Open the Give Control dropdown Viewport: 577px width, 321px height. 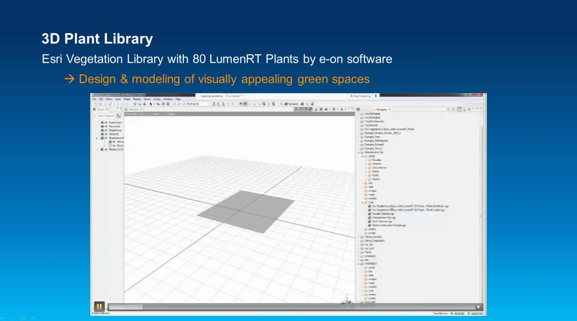tap(234, 96)
